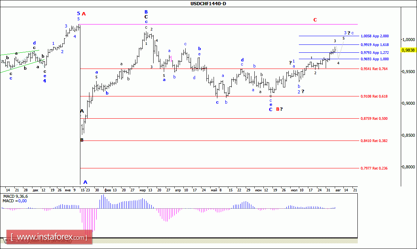Click the www.instaforex.com watermark link

(x=49, y=237)
